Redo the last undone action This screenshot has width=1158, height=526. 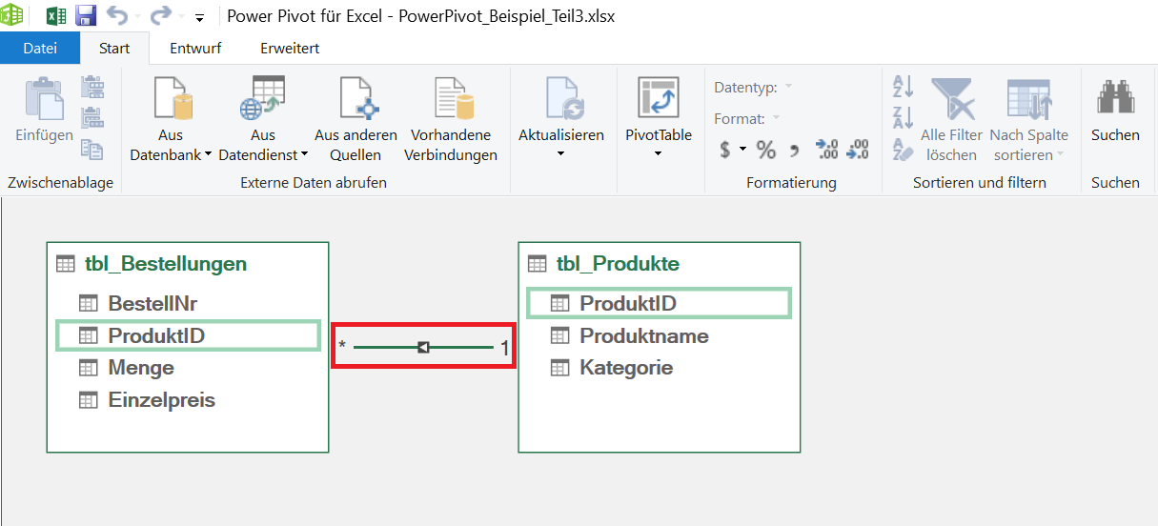click(161, 16)
